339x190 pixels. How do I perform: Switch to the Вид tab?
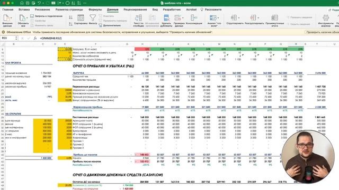(155, 9)
